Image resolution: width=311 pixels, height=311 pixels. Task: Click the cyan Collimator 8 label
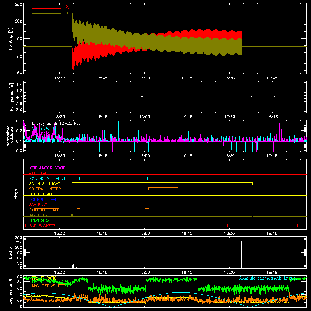(x=44, y=128)
